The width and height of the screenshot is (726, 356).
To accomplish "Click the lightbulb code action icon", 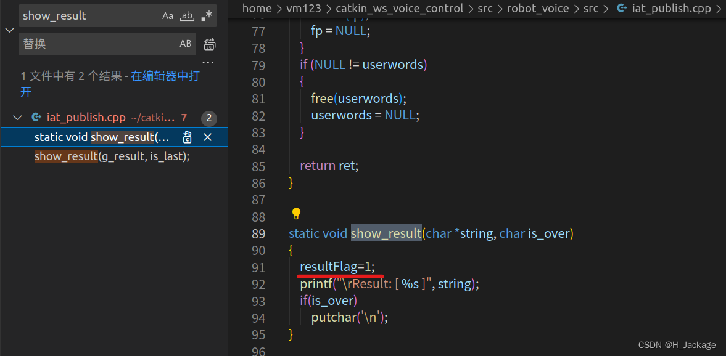I will pos(296,214).
